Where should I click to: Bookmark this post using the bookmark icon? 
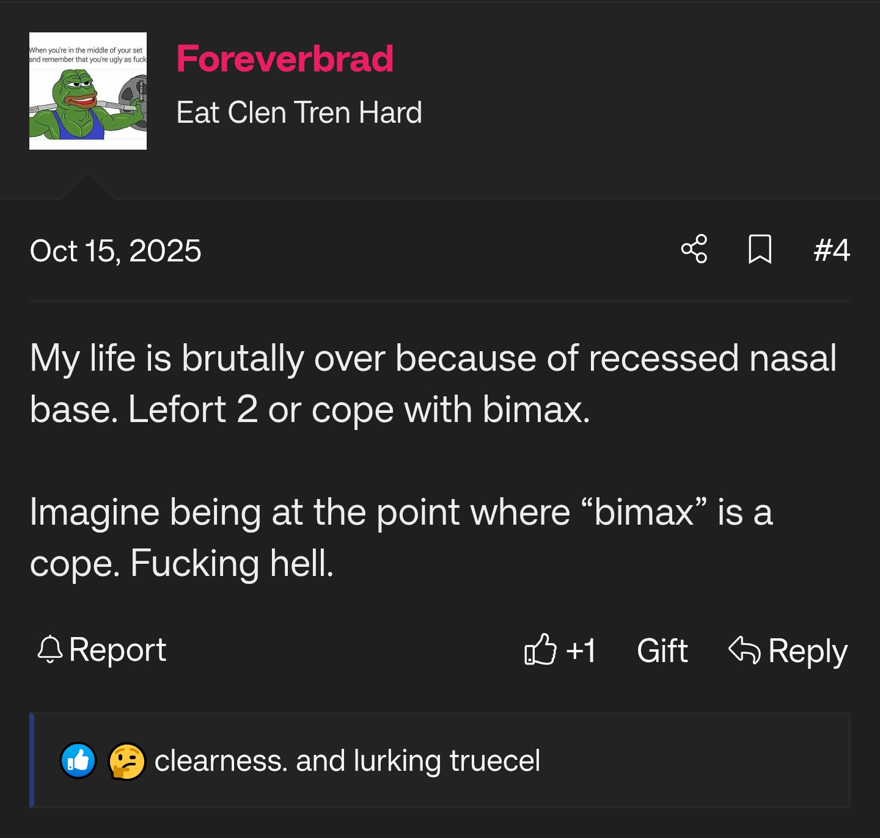(759, 249)
